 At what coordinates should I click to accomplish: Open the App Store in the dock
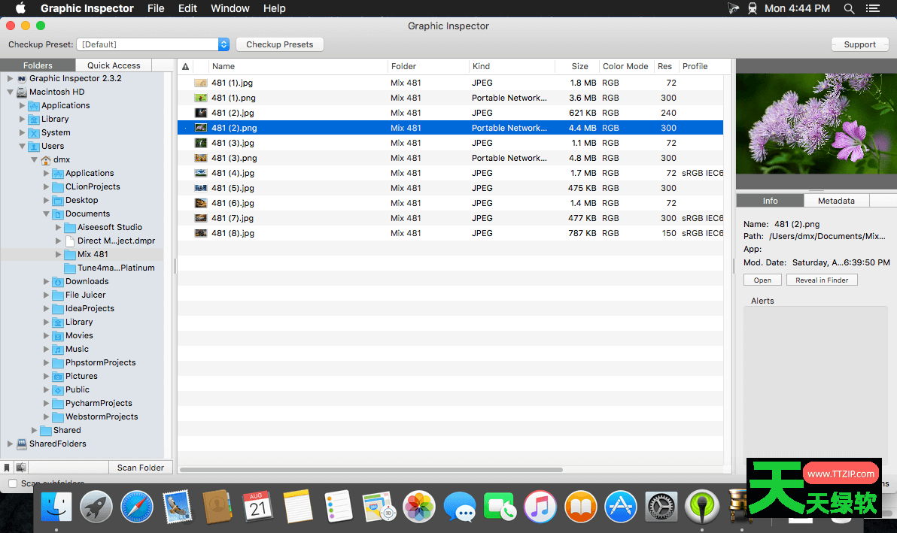[621, 507]
